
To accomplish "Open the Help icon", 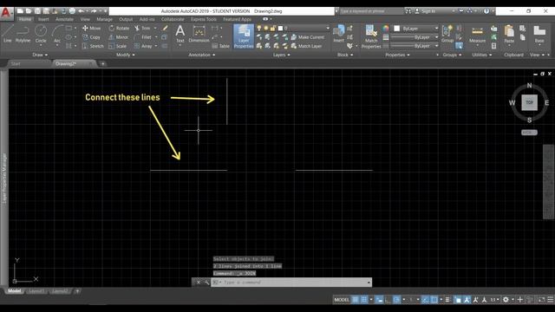I will click(x=486, y=11).
